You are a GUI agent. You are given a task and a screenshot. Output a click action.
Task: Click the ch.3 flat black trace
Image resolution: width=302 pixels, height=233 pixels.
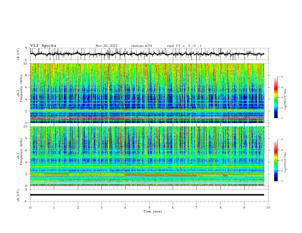(x=147, y=195)
